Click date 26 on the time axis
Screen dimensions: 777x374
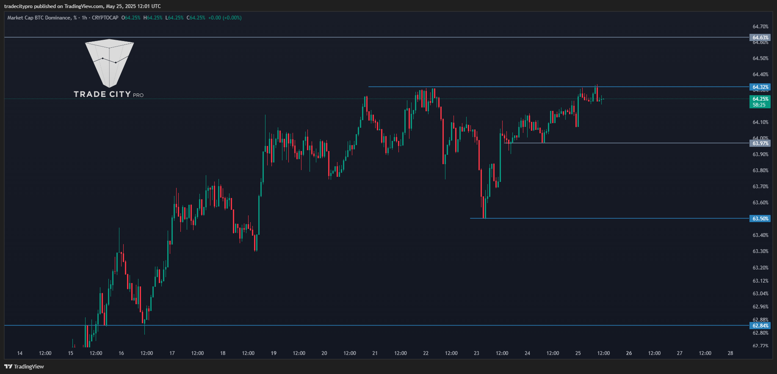click(629, 353)
